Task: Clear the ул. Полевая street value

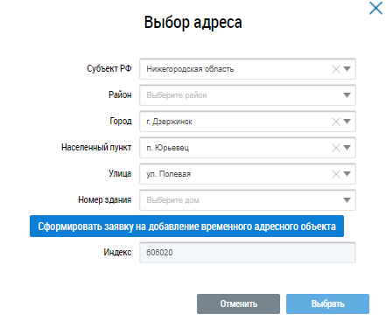Action: 336,174
